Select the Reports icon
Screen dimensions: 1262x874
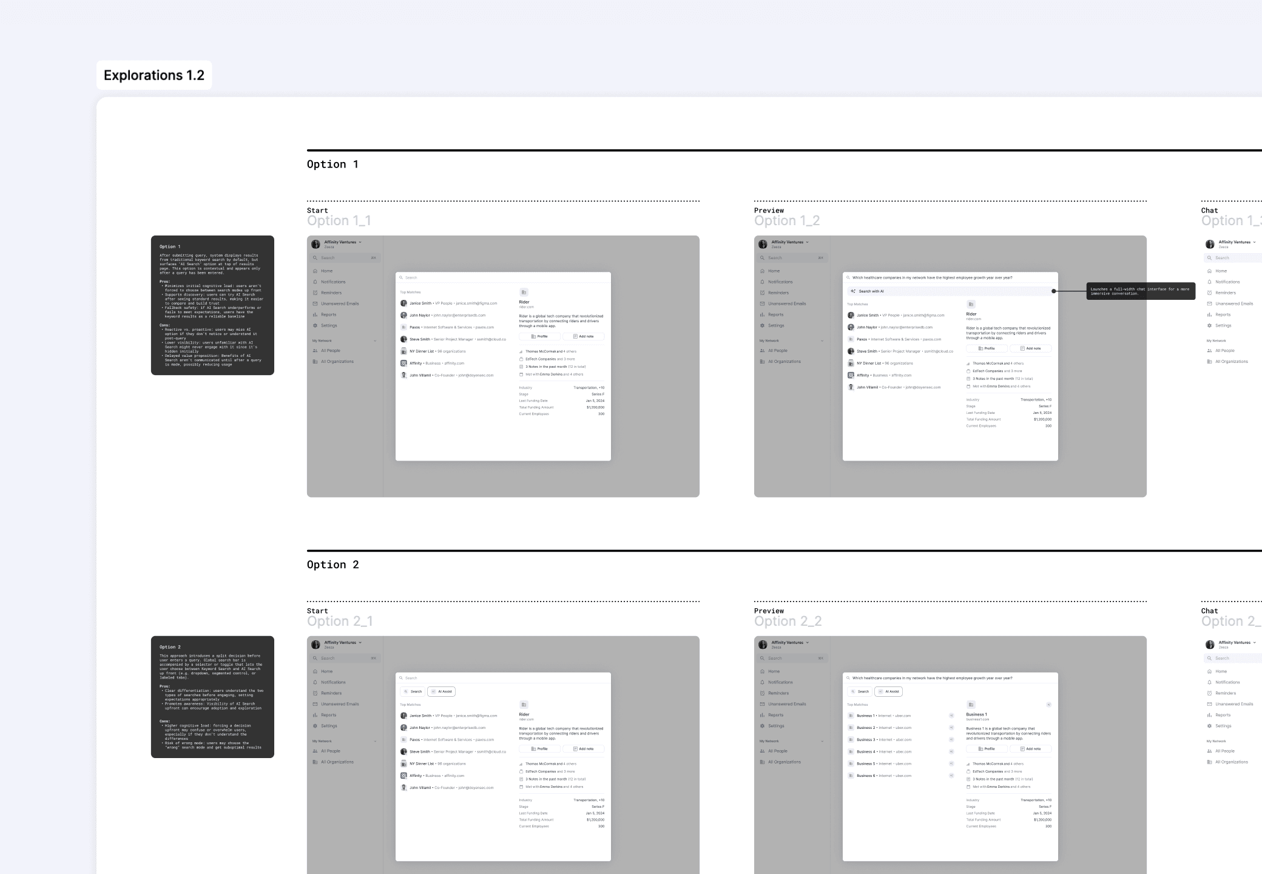click(x=315, y=314)
